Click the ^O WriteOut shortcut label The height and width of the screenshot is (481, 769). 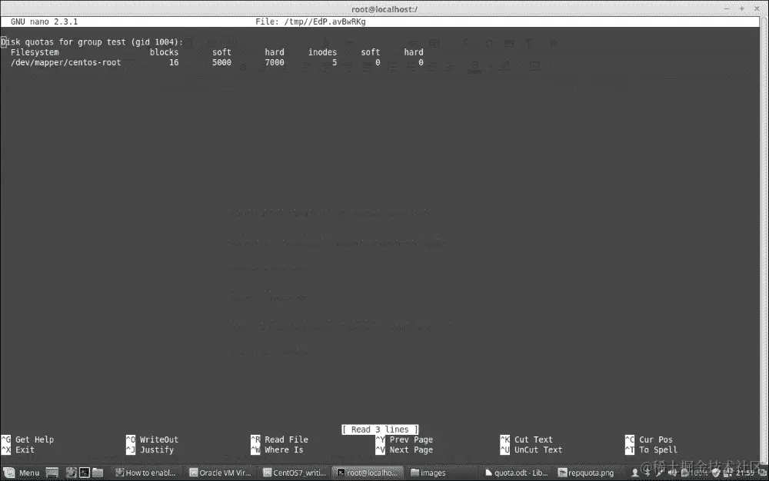pos(152,440)
